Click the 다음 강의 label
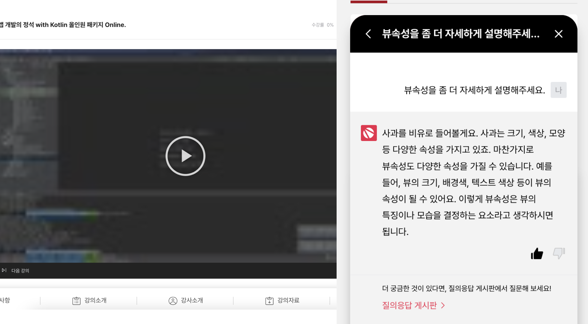This screenshot has height=324, width=588. point(20,271)
